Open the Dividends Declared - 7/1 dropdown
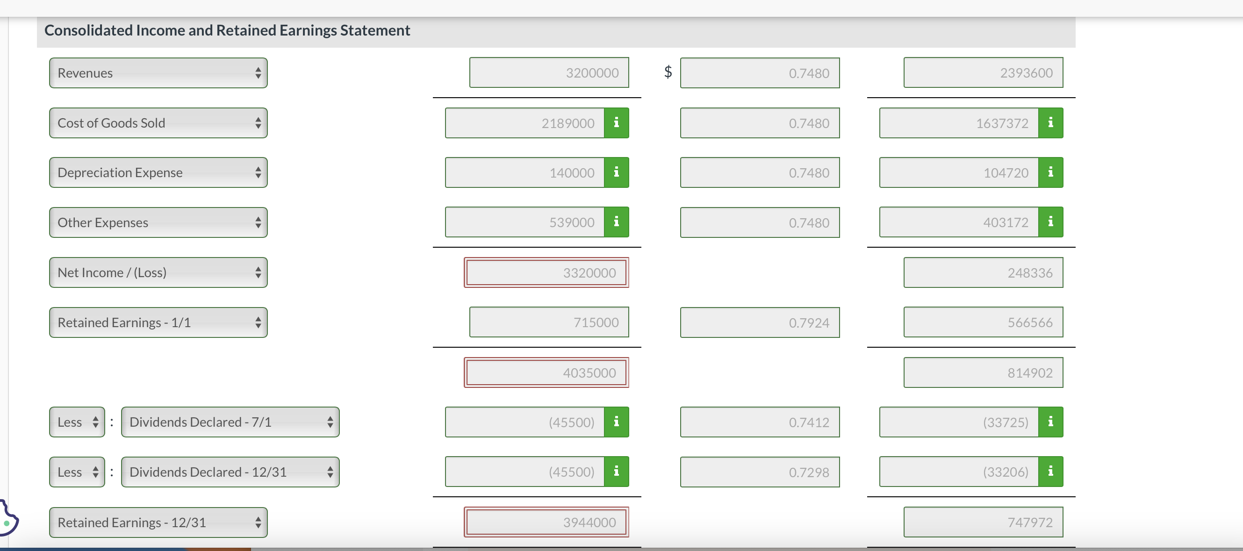 click(230, 422)
